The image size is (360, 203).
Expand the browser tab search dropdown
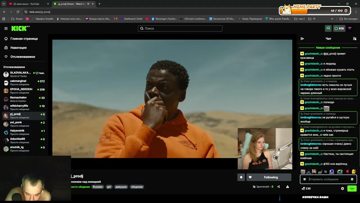pyautogui.click(x=4, y=4)
